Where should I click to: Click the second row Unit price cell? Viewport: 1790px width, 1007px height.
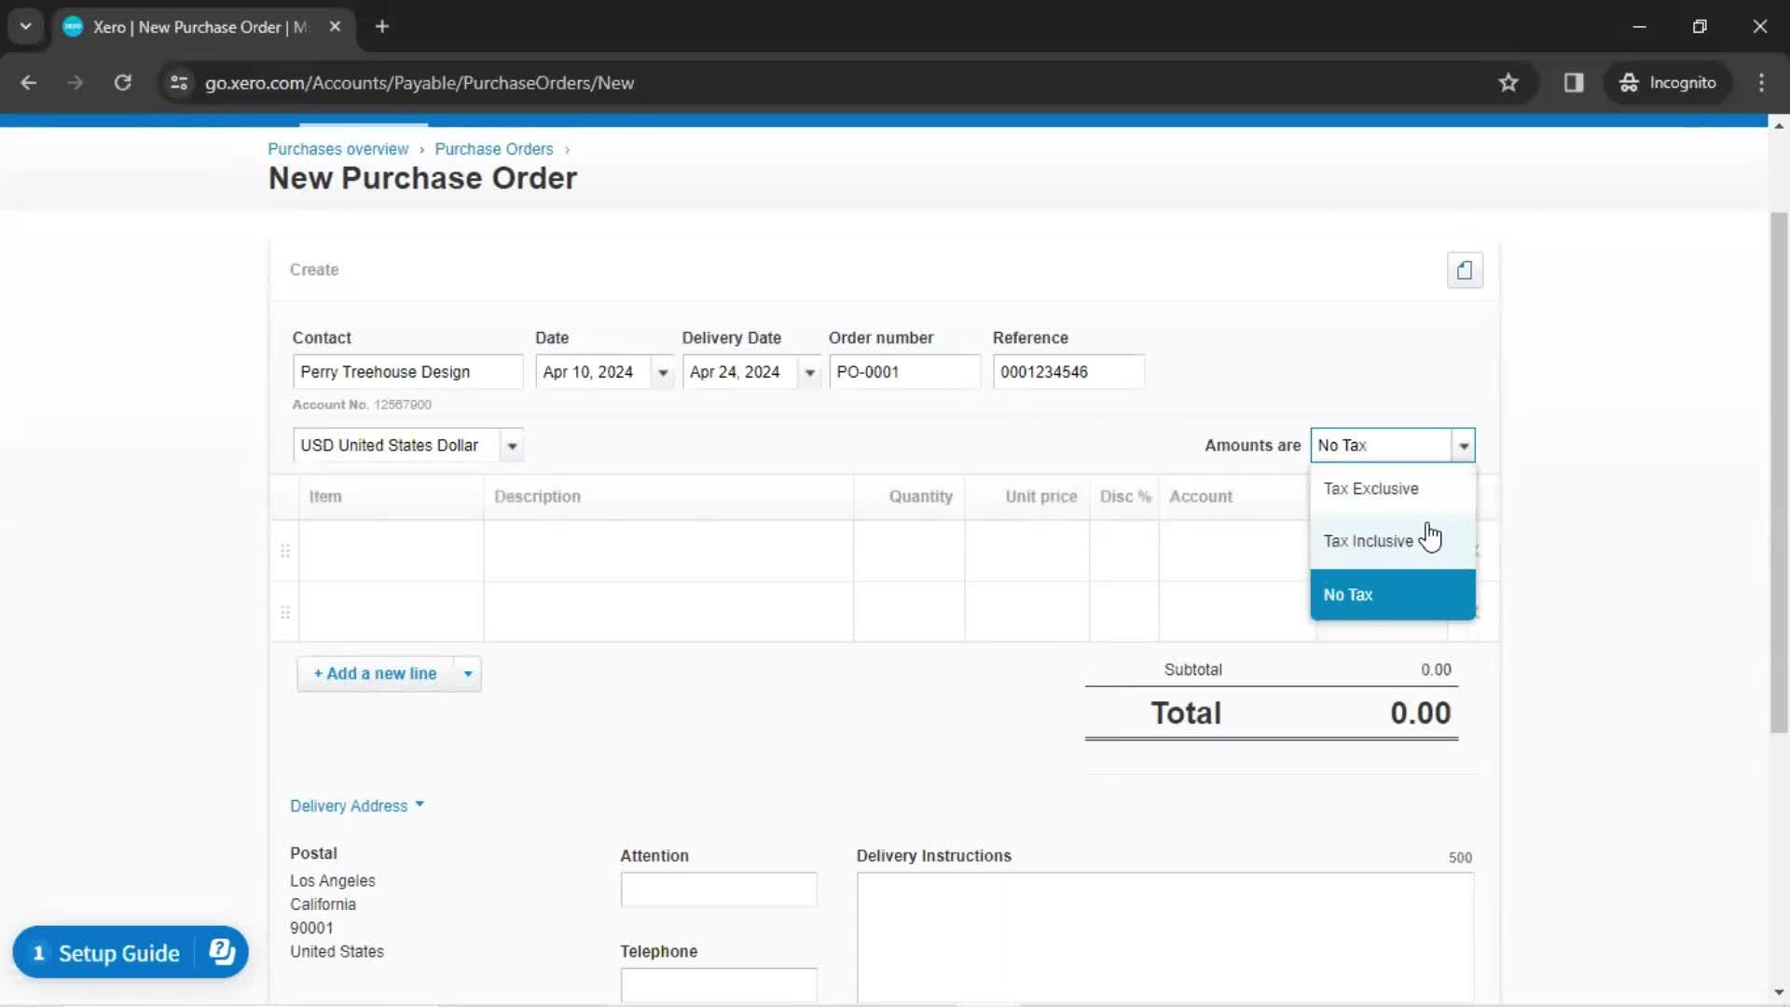[x=1026, y=612]
